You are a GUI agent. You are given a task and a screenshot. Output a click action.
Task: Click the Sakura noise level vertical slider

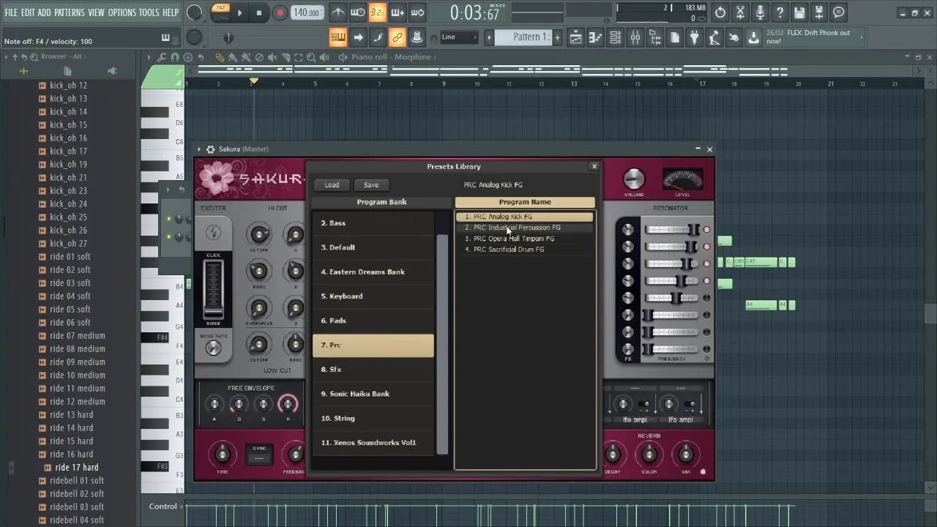pos(213,291)
